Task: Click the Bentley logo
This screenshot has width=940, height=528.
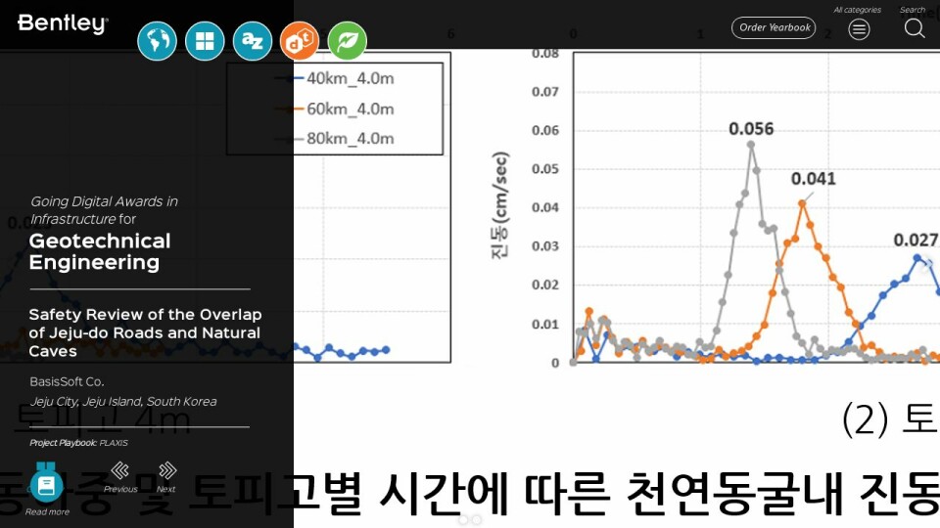Action: 63,23
